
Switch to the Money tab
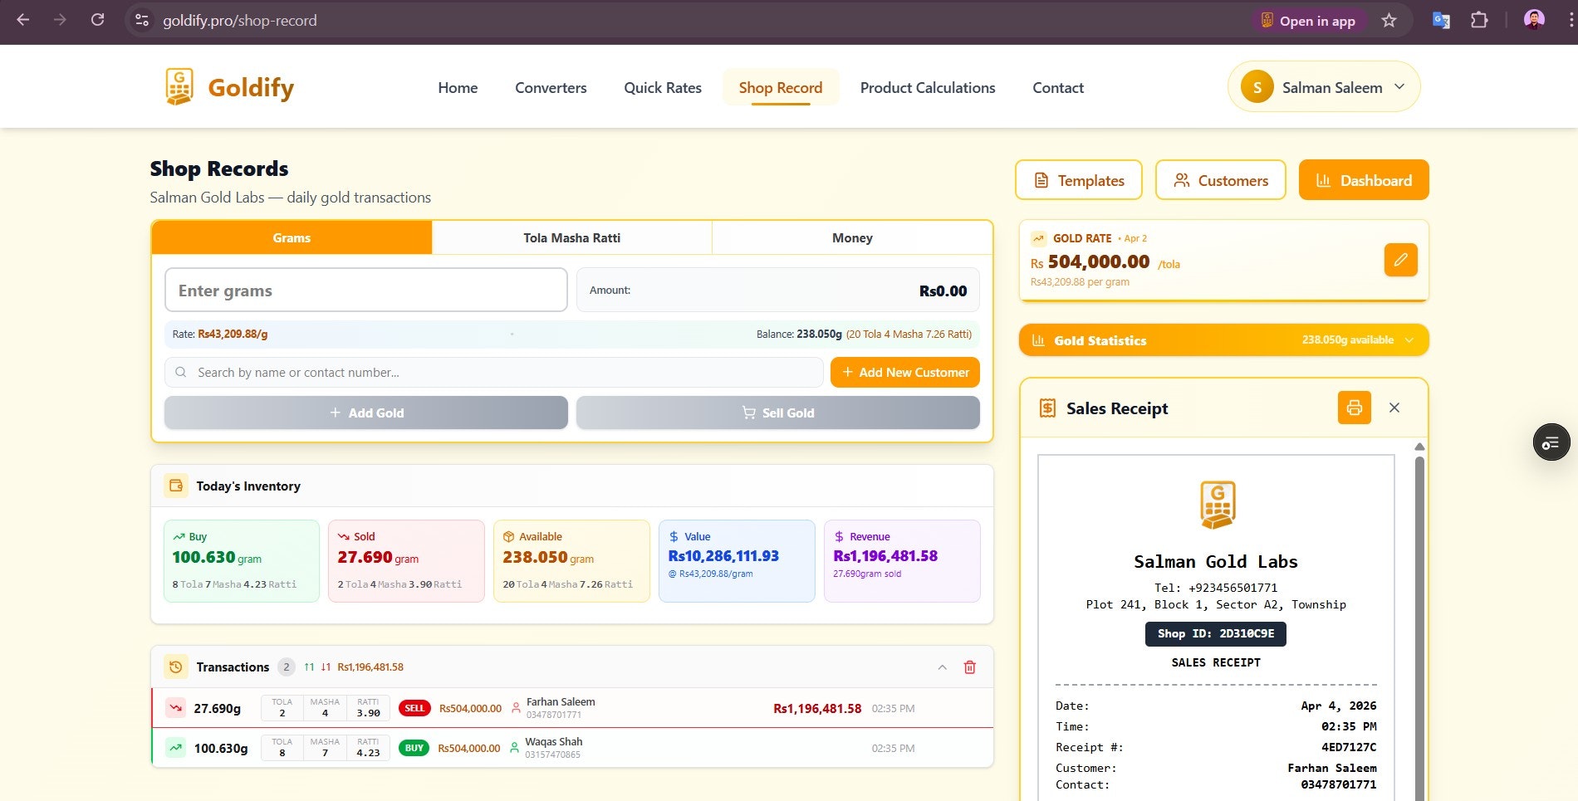852,237
